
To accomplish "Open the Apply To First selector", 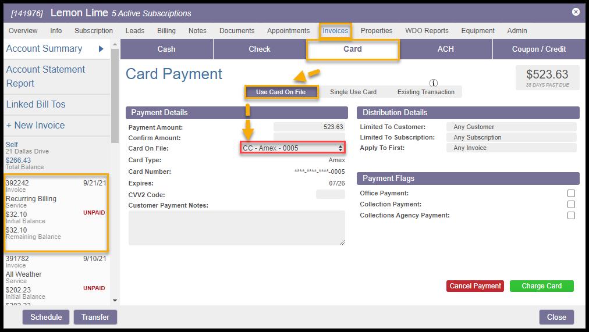I will click(511, 148).
